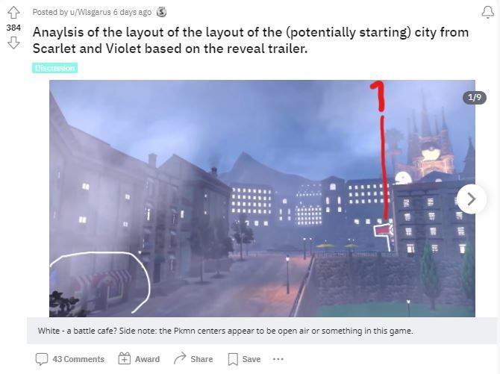The image size is (500, 374).
Task: Click the silver award badge icon
Action: point(162,13)
